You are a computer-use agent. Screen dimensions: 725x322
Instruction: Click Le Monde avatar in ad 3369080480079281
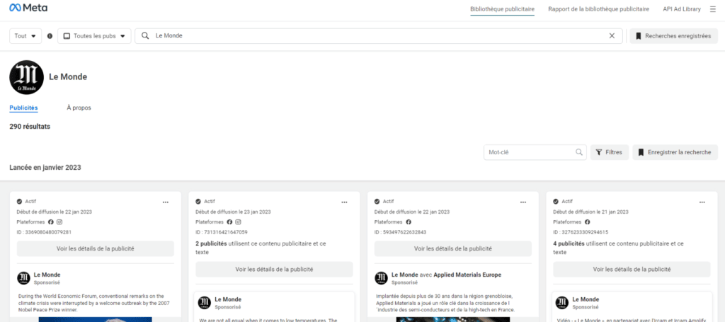(23, 278)
